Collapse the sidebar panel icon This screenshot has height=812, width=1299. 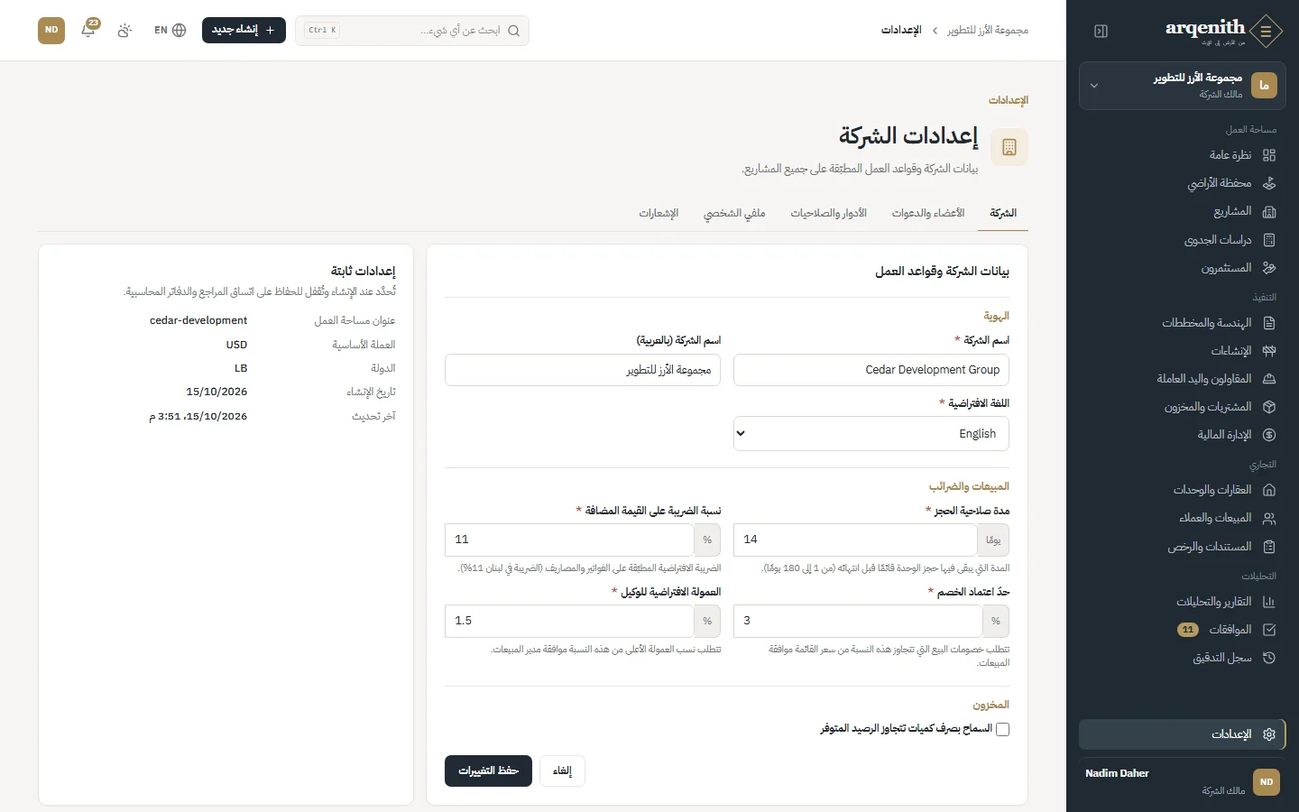coord(1101,32)
